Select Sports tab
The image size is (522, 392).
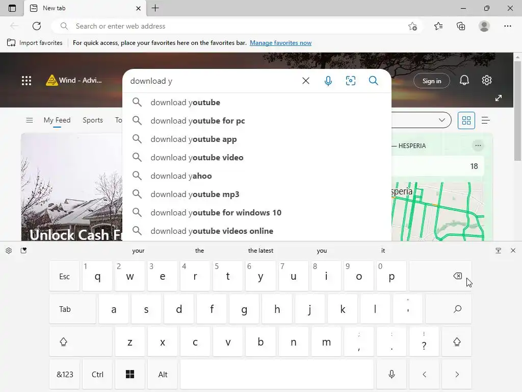click(x=93, y=120)
